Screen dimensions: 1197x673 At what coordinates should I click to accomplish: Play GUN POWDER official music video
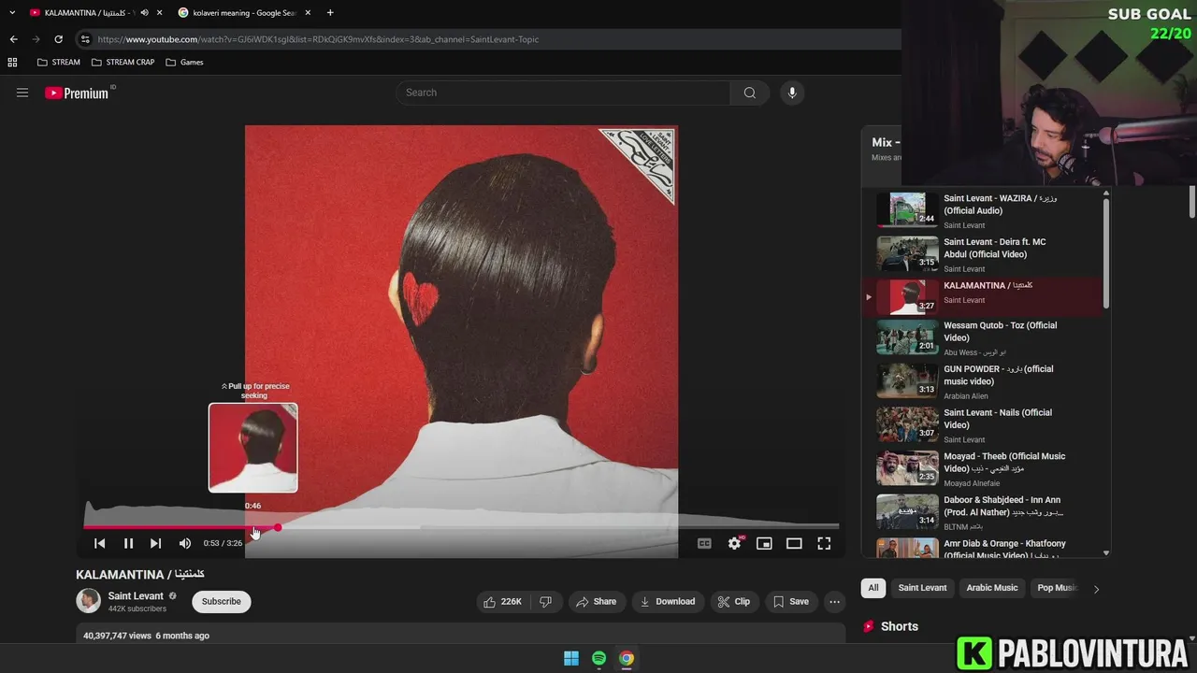[983, 381]
